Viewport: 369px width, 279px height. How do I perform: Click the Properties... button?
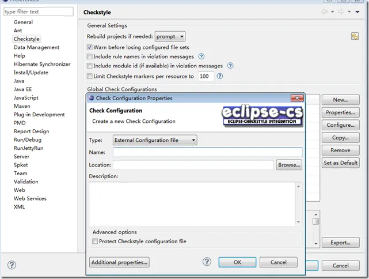pyautogui.click(x=341, y=112)
